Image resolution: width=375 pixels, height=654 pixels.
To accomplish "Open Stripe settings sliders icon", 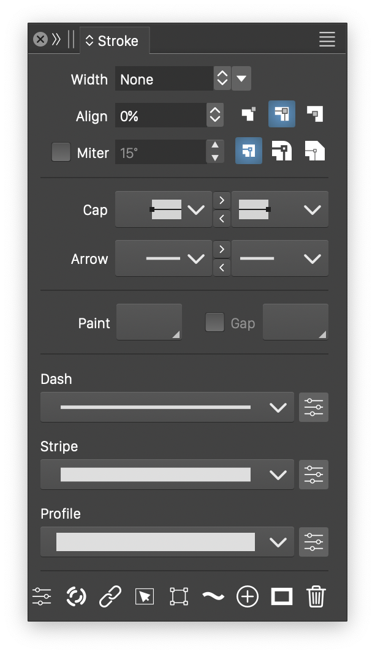I will 314,475.
